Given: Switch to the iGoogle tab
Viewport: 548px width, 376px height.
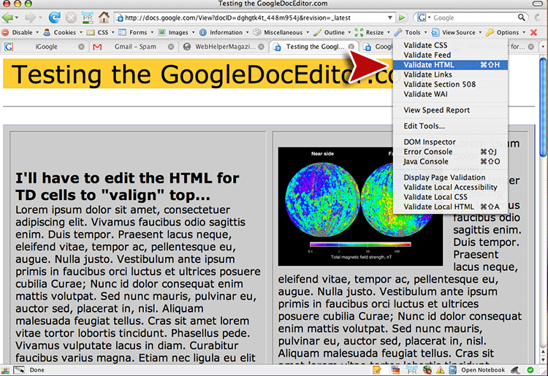Looking at the screenshot, I should [x=45, y=47].
